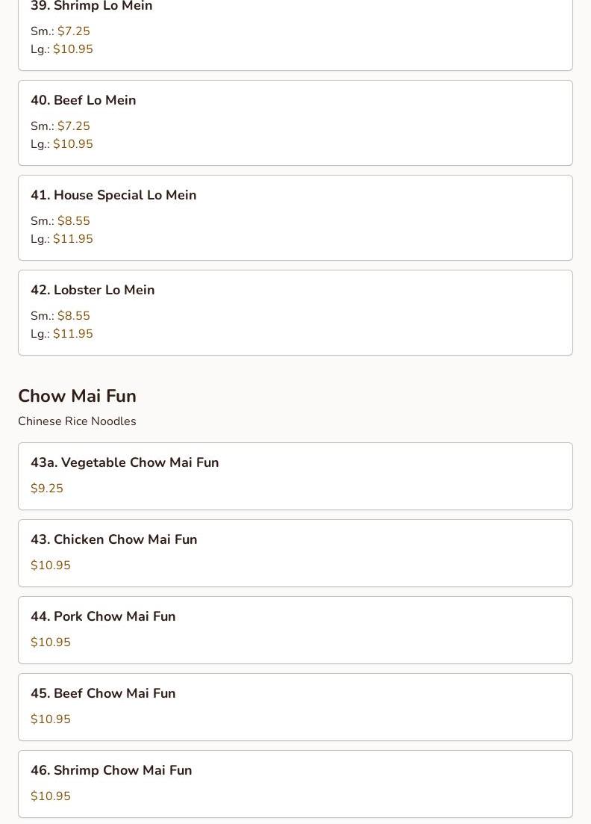Click price under Pork Chow Mai Fun
591x824 pixels.
(x=51, y=642)
